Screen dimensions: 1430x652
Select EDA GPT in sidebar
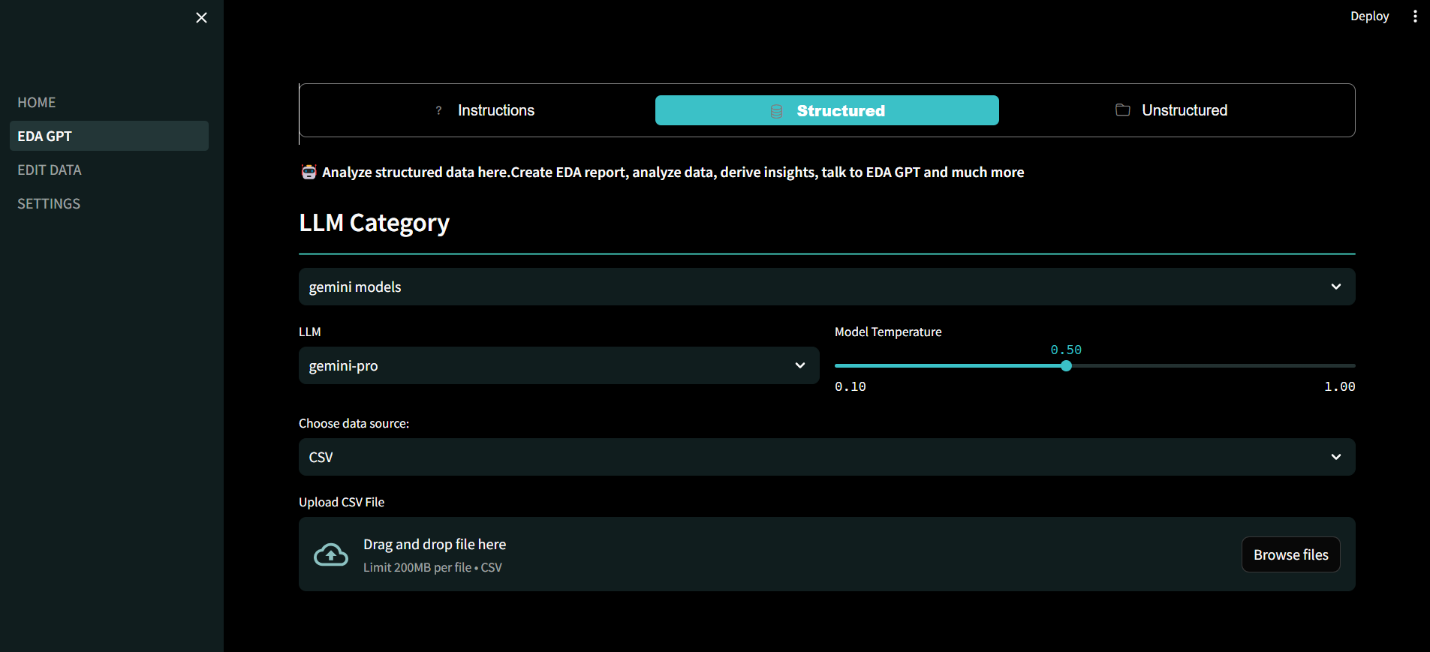pyautogui.click(x=109, y=136)
